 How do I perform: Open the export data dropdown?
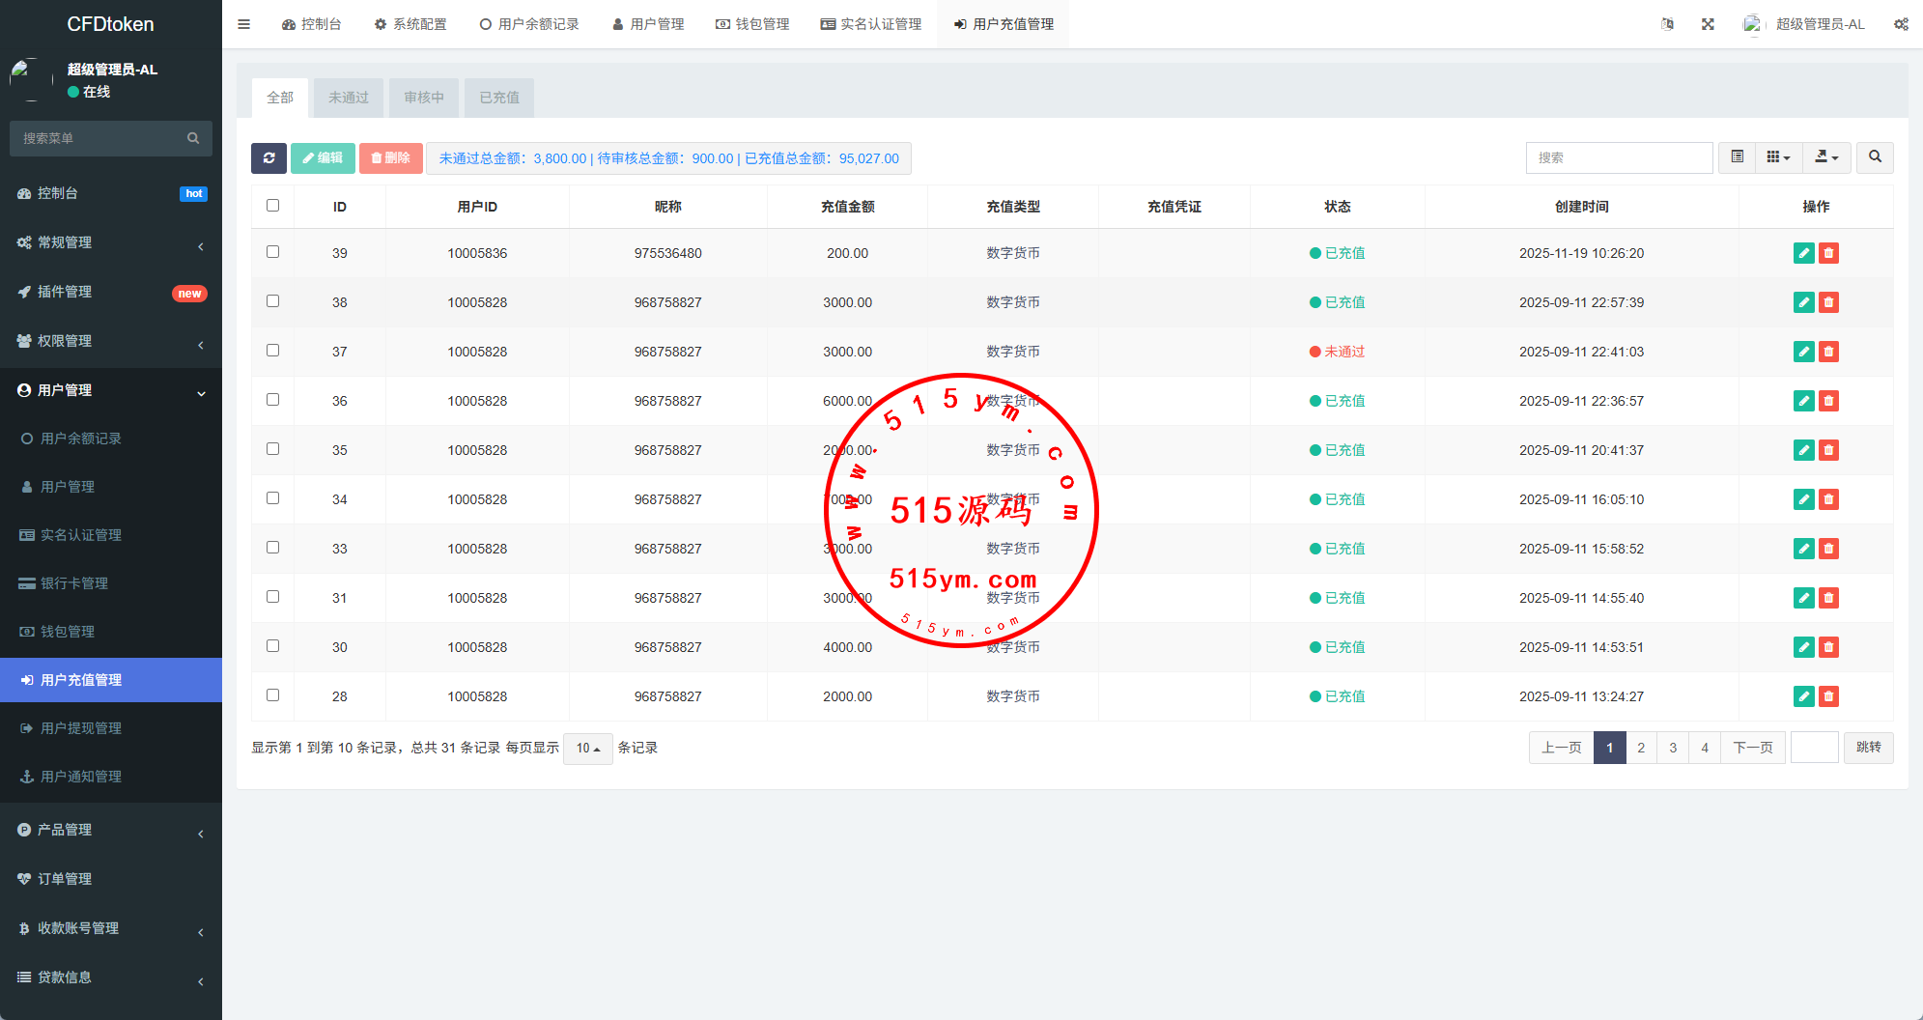click(1825, 157)
